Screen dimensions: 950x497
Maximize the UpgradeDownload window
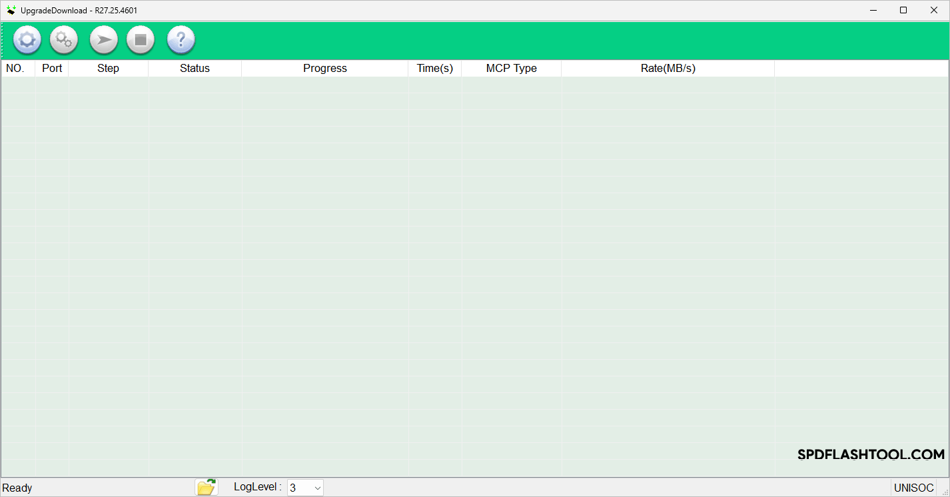[903, 10]
